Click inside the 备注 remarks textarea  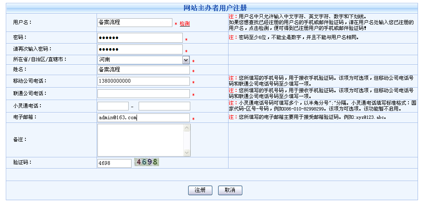pos(141,140)
